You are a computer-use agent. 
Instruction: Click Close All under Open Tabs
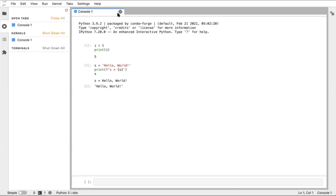[58, 18]
